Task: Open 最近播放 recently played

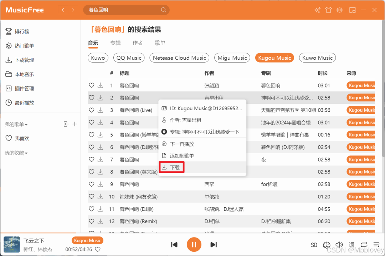Action: pos(20,103)
